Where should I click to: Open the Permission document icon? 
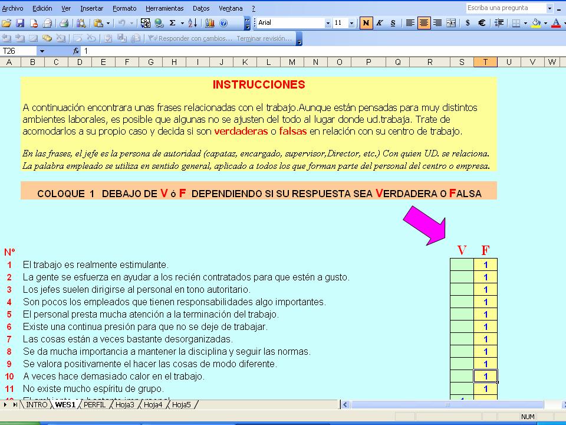(x=34, y=23)
